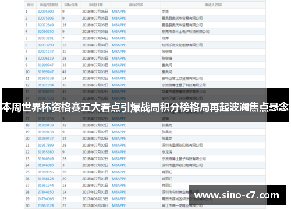
Task: Click the 序号 column header
Action: (x=30, y=5)
